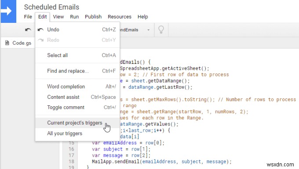The width and height of the screenshot is (299, 169).
Task: Click the Code.gs file icon
Action: (x=7, y=43)
